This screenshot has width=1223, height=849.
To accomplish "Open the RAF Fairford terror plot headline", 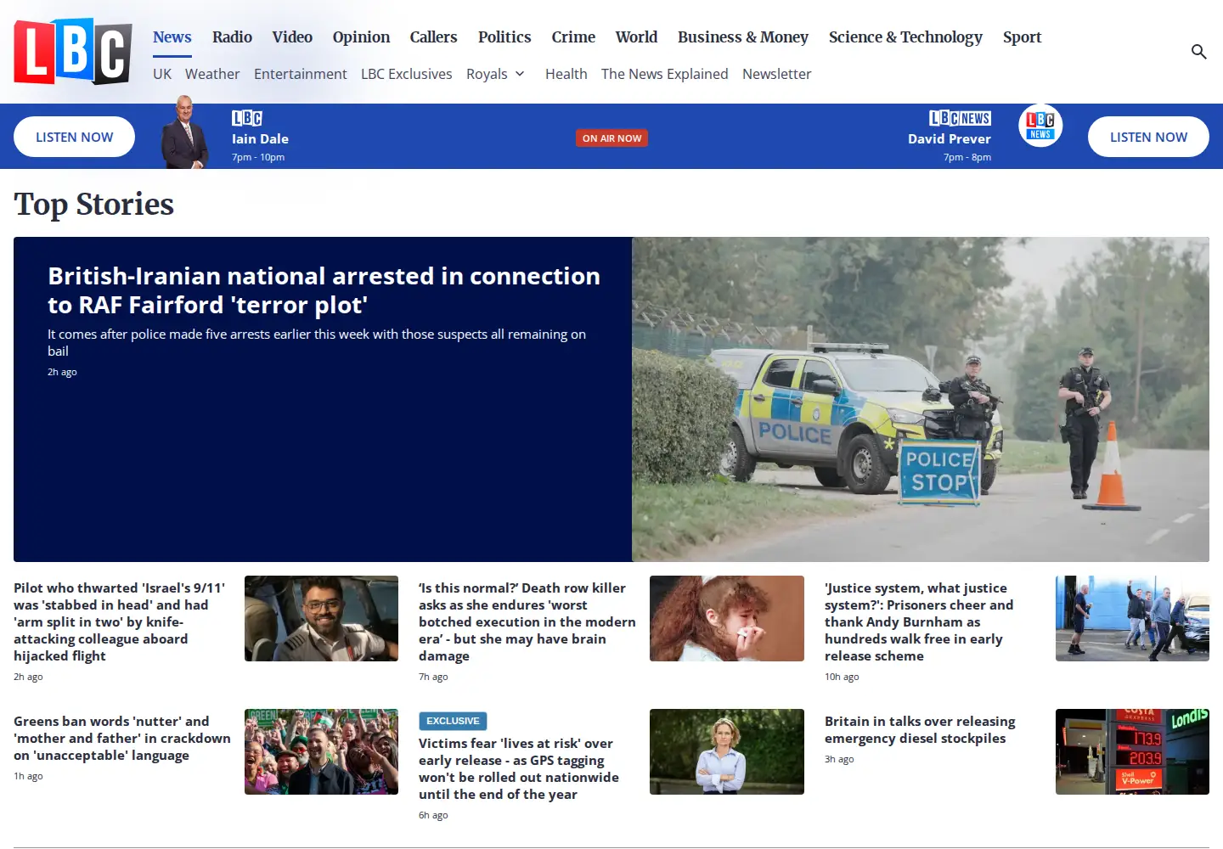I will pos(324,290).
